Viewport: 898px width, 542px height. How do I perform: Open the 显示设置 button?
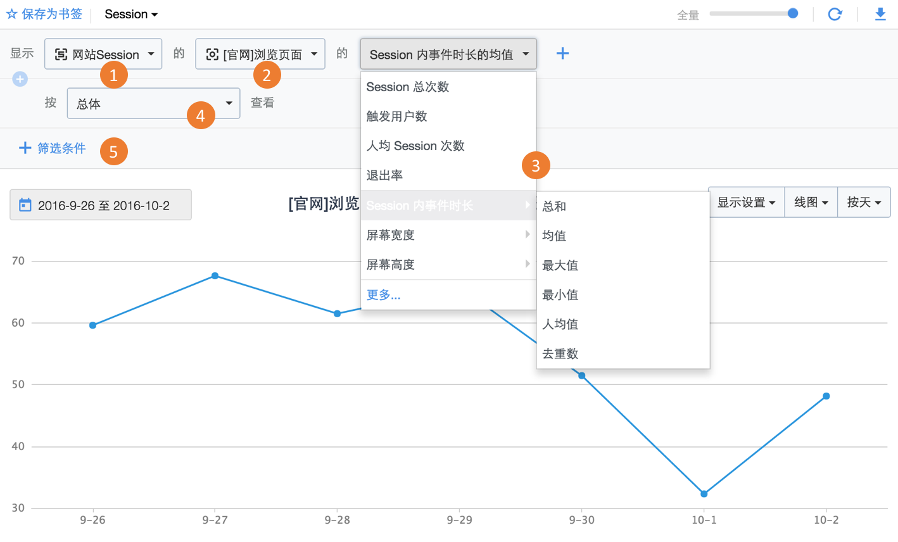(x=746, y=203)
